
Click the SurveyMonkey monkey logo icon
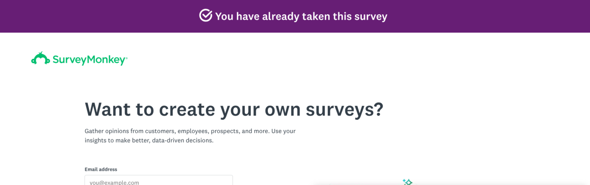coord(41,58)
